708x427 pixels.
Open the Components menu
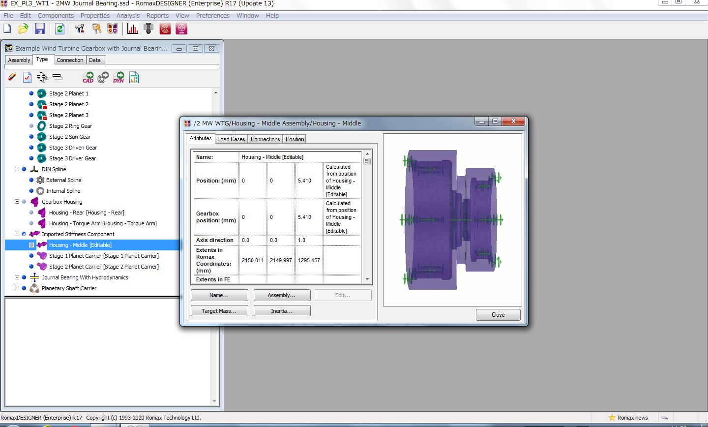tap(56, 16)
